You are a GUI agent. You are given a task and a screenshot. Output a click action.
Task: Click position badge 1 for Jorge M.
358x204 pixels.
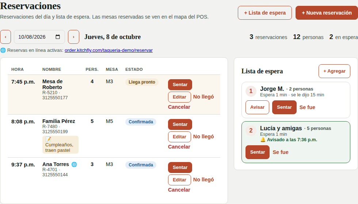pos(251,91)
